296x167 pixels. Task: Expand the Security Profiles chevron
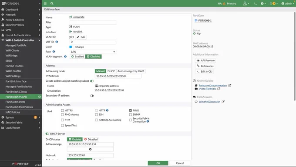click(40, 25)
